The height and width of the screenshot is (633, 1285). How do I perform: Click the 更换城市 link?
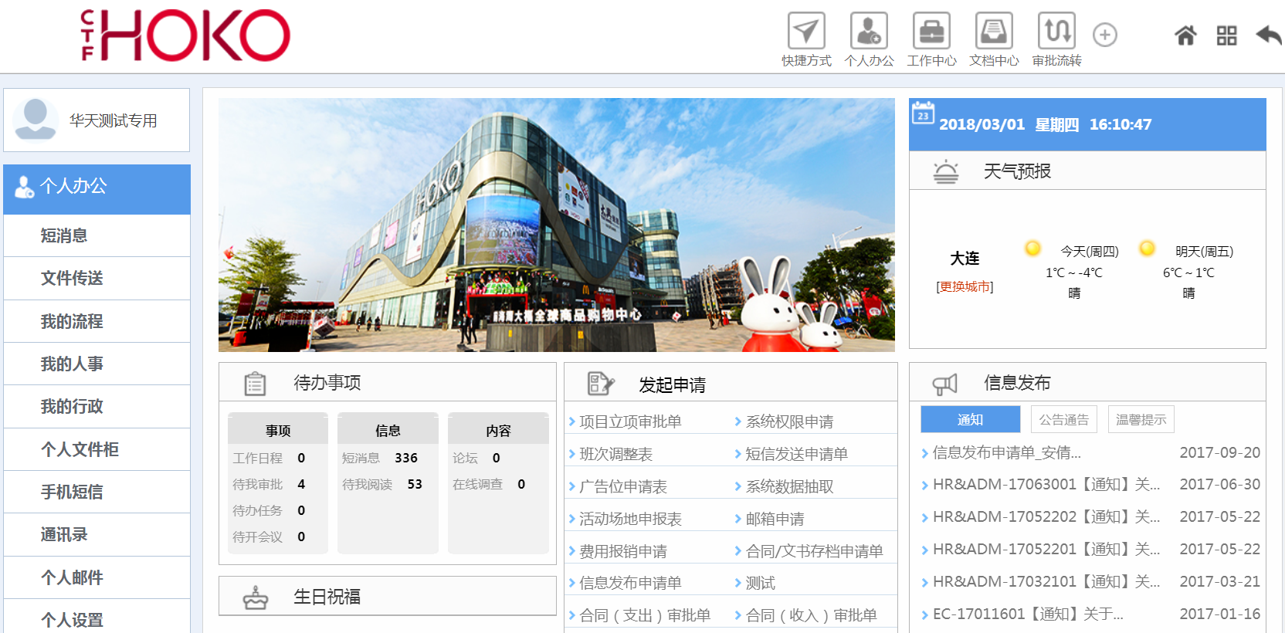[965, 286]
